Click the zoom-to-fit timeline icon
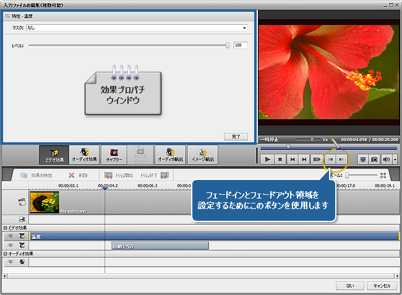 [383, 176]
